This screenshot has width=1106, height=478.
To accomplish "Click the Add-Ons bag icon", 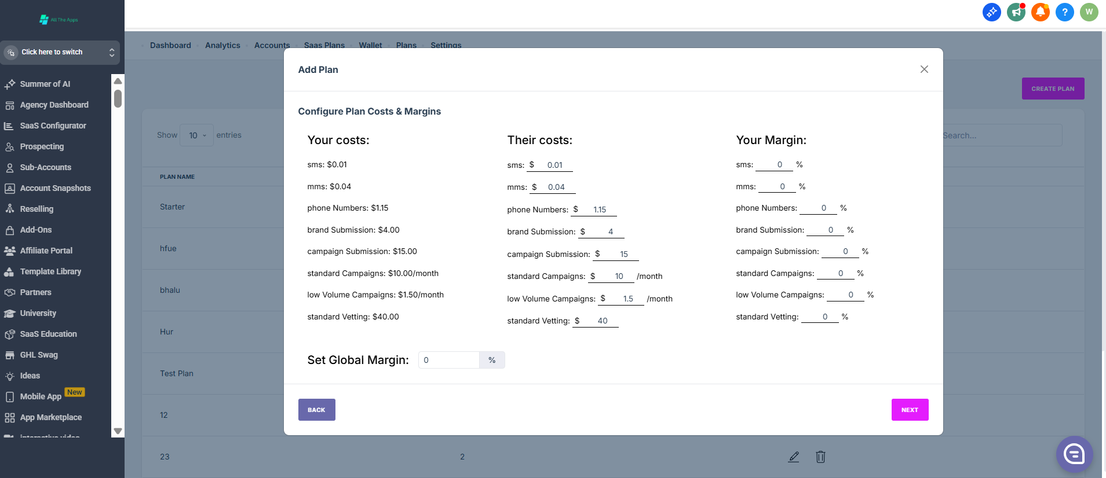I will pos(10,230).
